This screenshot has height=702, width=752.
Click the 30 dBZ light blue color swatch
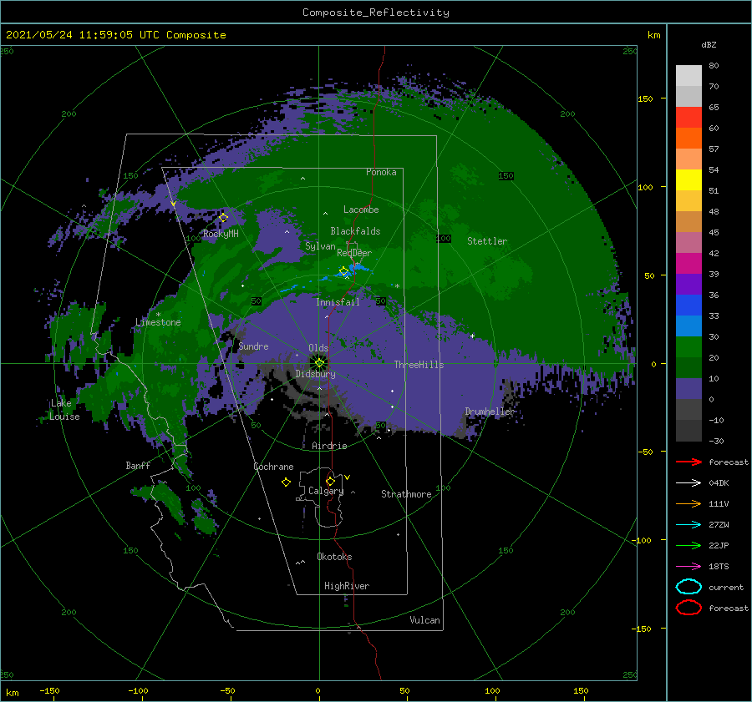click(688, 326)
